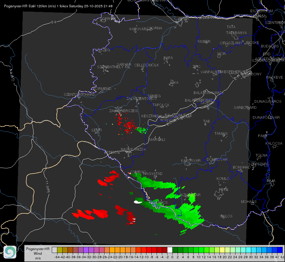
Task: Choose the yellow swatch between 18 and 20
Action: (x=222, y=250)
